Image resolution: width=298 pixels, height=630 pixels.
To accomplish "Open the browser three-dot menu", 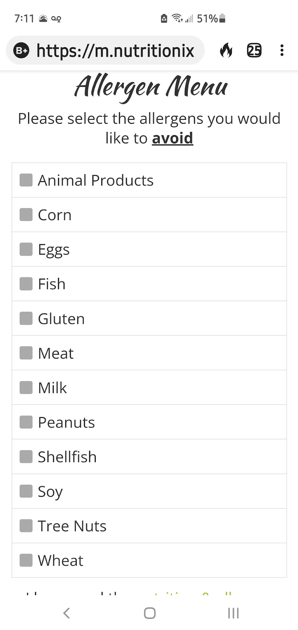I will [282, 51].
